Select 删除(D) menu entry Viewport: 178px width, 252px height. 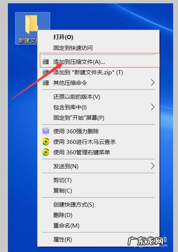tap(63, 215)
